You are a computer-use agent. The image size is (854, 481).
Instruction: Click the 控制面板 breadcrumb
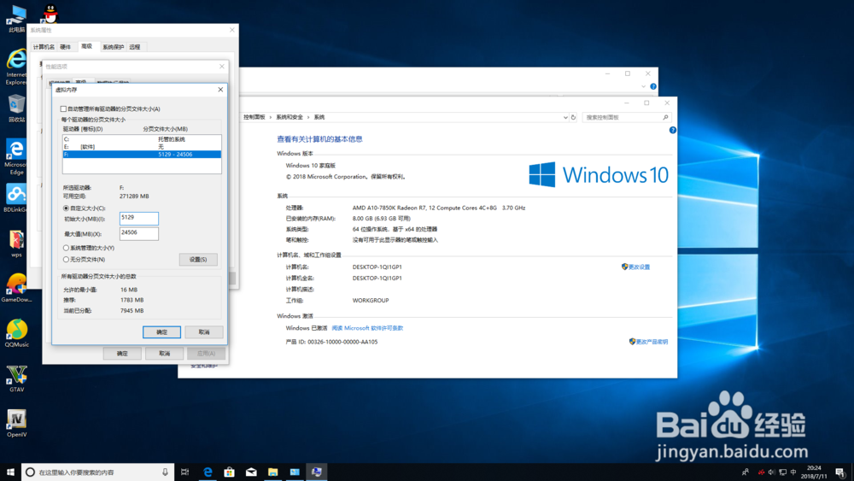tap(254, 117)
